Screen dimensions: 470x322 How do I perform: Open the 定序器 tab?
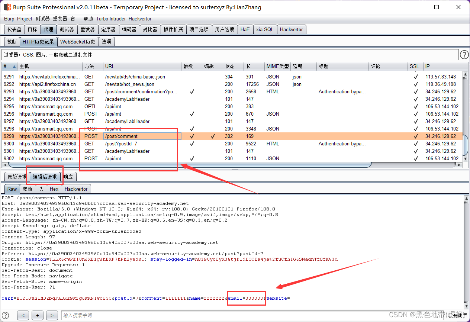(x=109, y=29)
